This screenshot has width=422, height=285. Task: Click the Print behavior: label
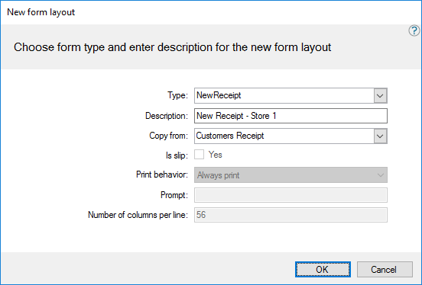point(162,175)
